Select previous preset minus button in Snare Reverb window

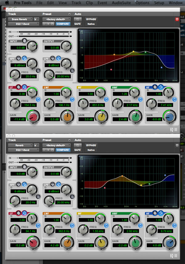tap(44, 24)
